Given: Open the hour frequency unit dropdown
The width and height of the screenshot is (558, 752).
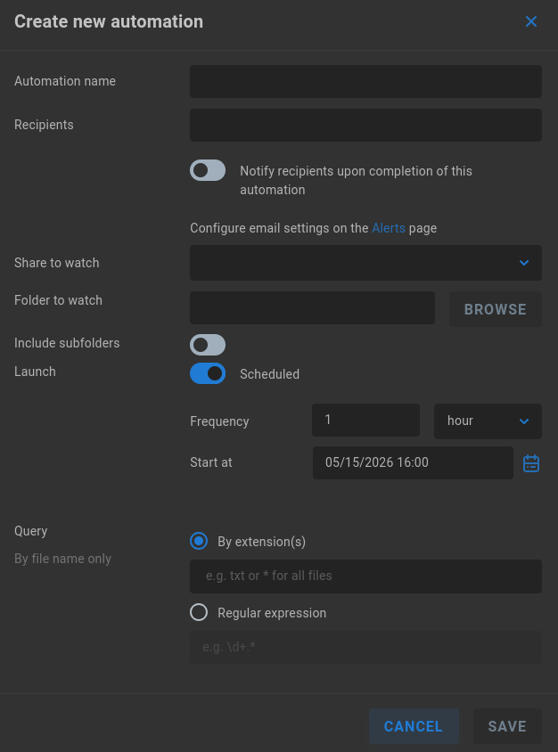Looking at the screenshot, I should pyautogui.click(x=488, y=421).
